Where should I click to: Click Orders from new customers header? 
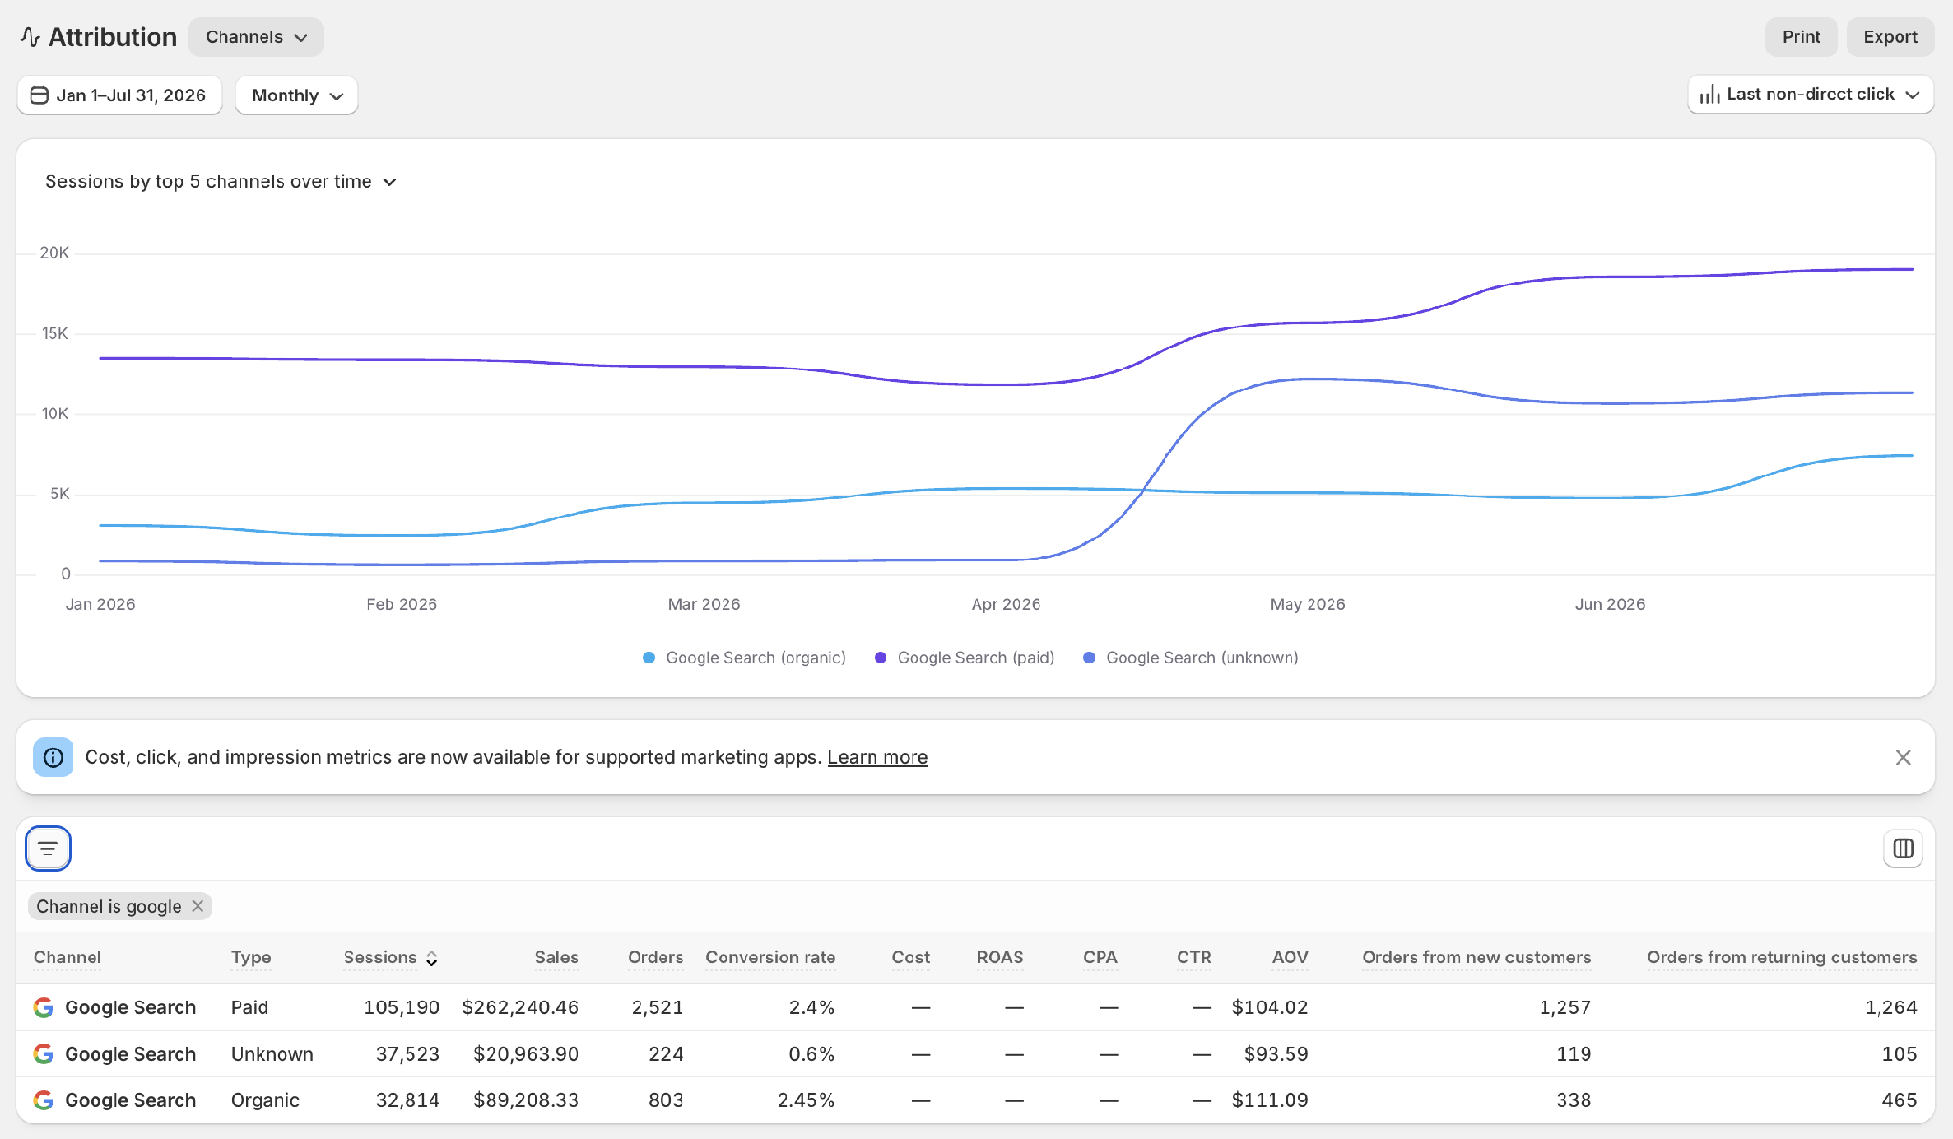pos(1477,958)
